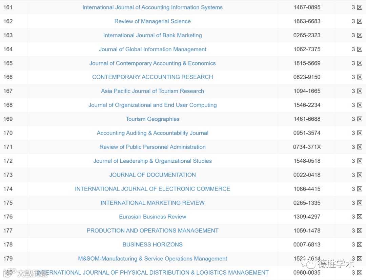
Task: Select ISSN 1059-1478 cell
Action: [x=307, y=231]
